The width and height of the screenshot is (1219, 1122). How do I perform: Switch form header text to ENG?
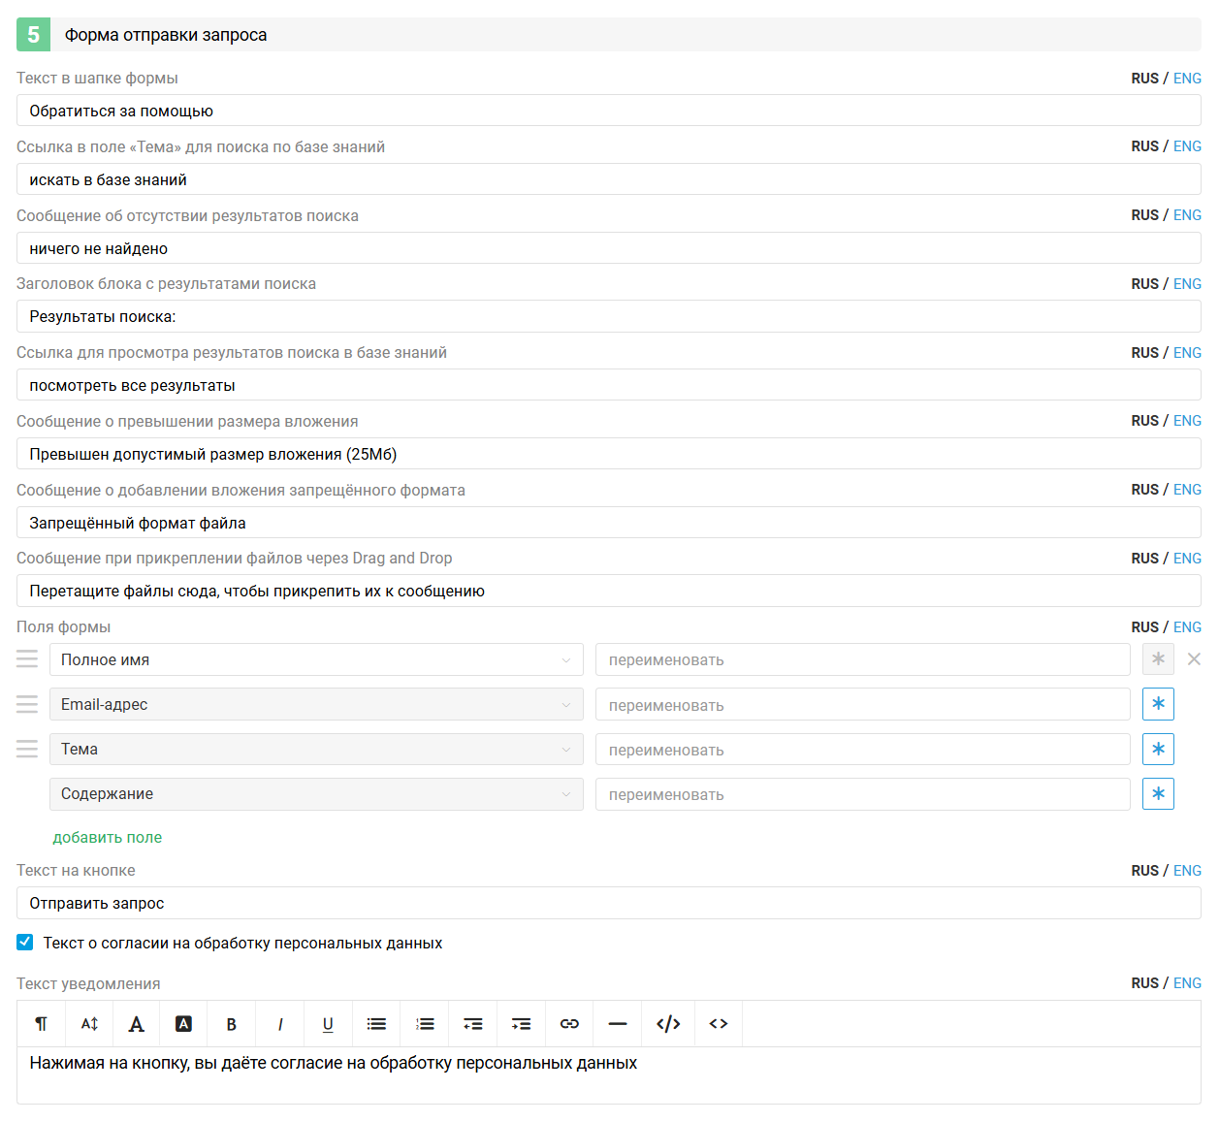(1187, 79)
